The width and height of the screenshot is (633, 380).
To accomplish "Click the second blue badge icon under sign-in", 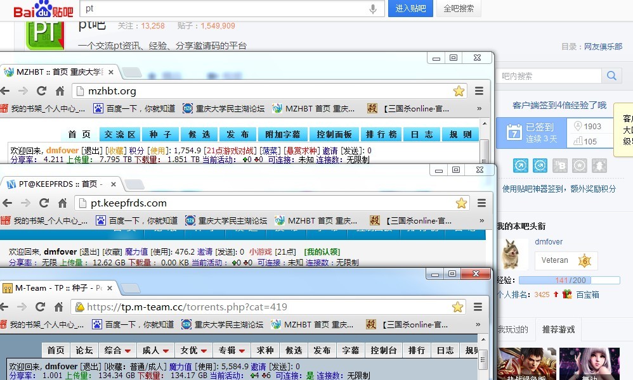I will 540,165.
